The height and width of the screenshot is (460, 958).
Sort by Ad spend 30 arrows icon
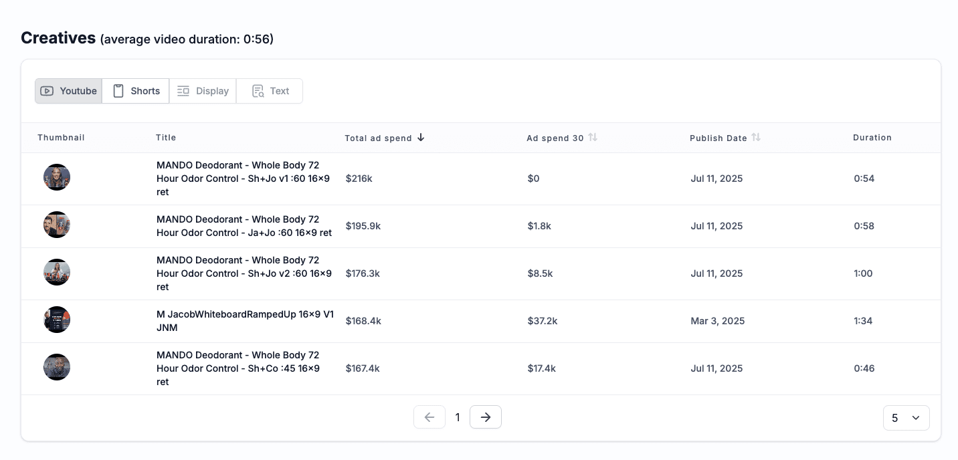[593, 138]
